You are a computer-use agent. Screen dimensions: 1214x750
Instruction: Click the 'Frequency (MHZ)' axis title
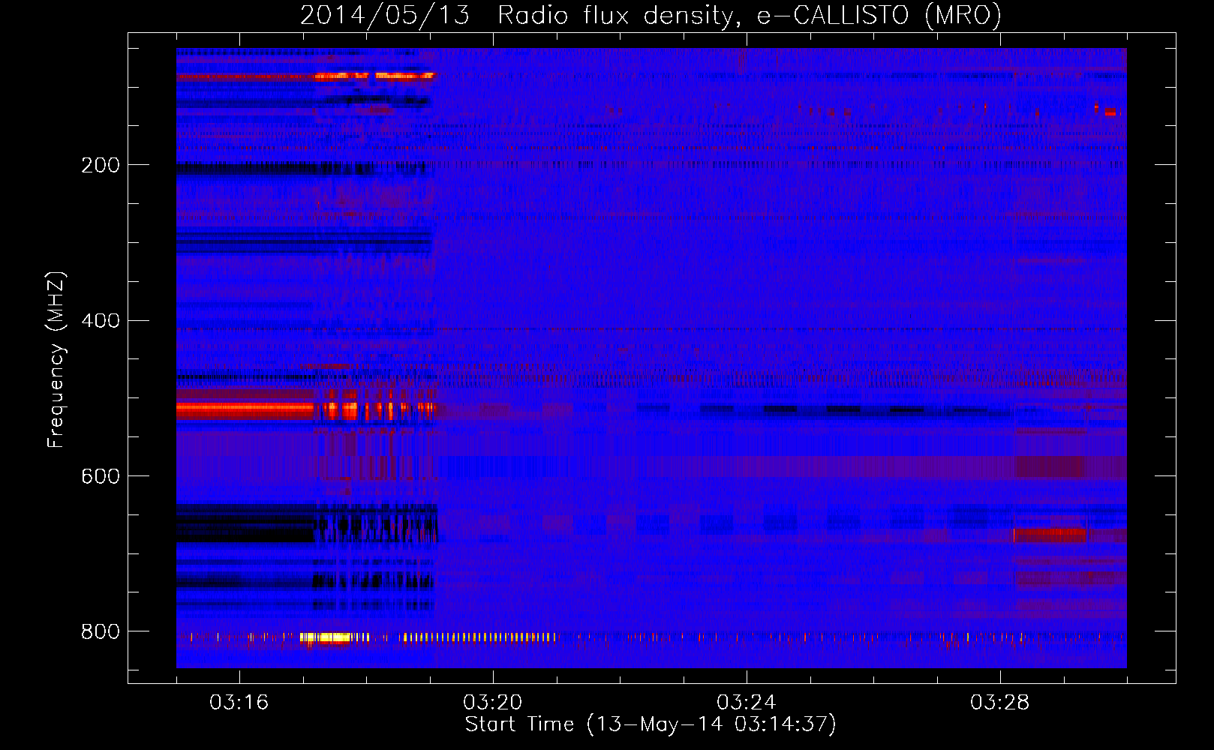pyautogui.click(x=56, y=359)
